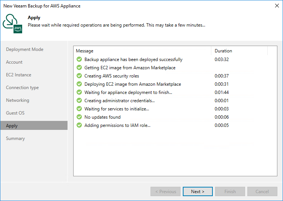This screenshot has height=201, width=283.
Task: Click check icon beside No updates found
Action: pyautogui.click(x=79, y=117)
